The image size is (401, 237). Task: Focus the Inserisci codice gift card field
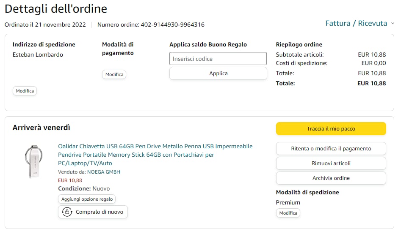point(218,59)
